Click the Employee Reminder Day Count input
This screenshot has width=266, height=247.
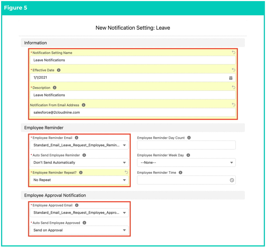(x=186, y=145)
